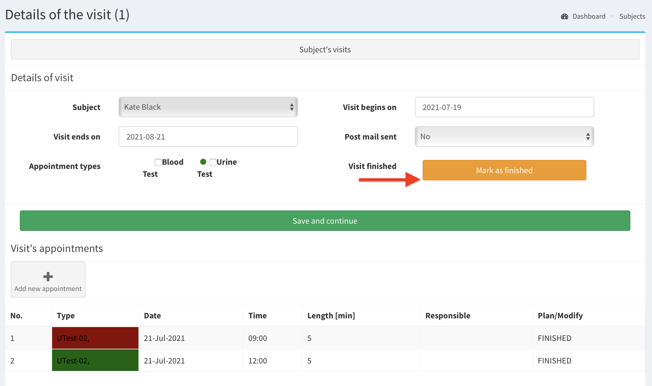The width and height of the screenshot is (652, 386).
Task: Click the green UTest-02 type cell
Action: pos(95,360)
